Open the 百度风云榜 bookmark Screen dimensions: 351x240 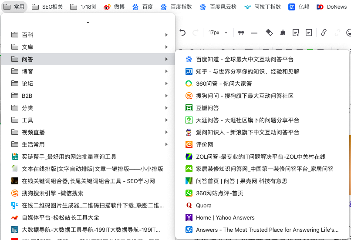point(218,7)
